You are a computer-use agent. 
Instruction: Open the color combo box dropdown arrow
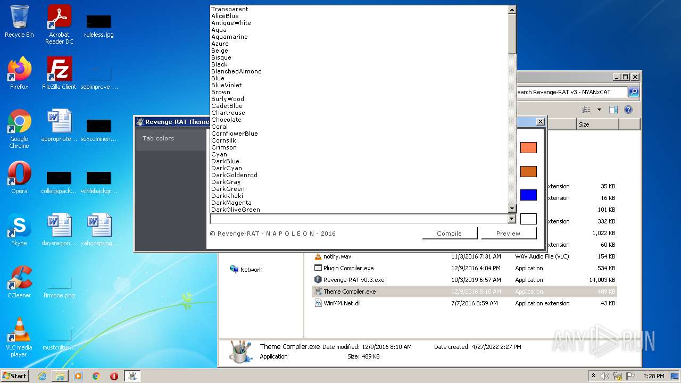tap(512, 219)
